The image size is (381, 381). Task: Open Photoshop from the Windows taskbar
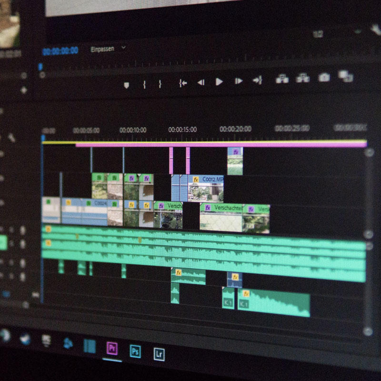click(136, 350)
